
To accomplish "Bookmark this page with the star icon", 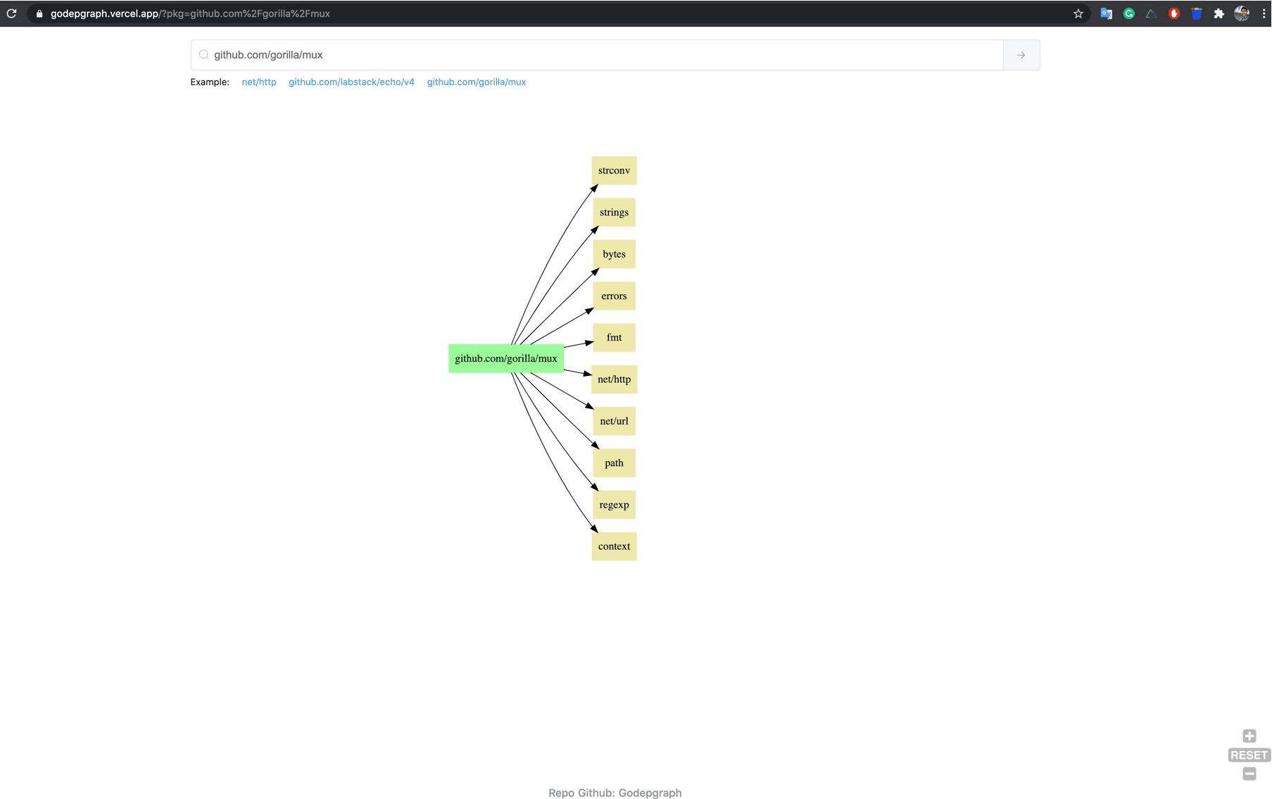I will (x=1078, y=13).
